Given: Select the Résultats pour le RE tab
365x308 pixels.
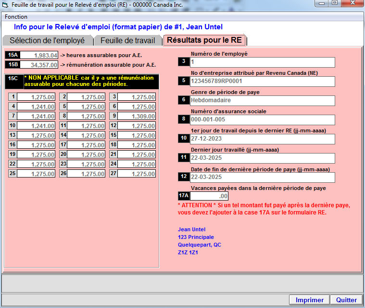Looking at the screenshot, I should 204,40.
